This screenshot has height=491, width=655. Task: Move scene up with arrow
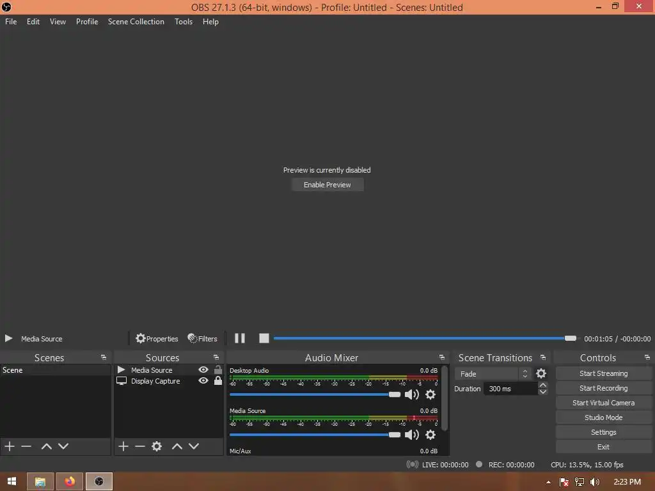pos(46,446)
